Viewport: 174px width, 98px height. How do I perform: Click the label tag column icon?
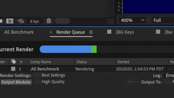(14, 61)
